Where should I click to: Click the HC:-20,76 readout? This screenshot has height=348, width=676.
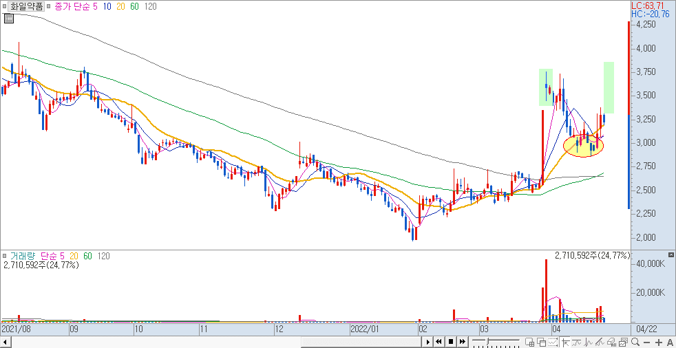(x=651, y=14)
